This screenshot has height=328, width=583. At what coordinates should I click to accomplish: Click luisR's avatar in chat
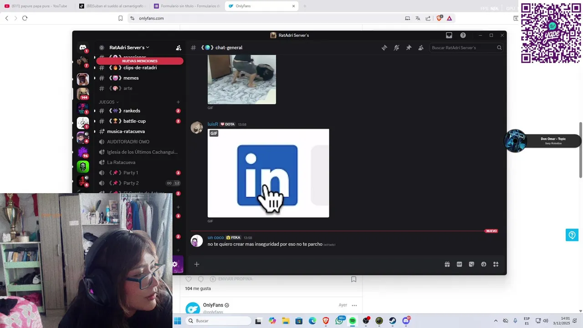[x=197, y=128]
